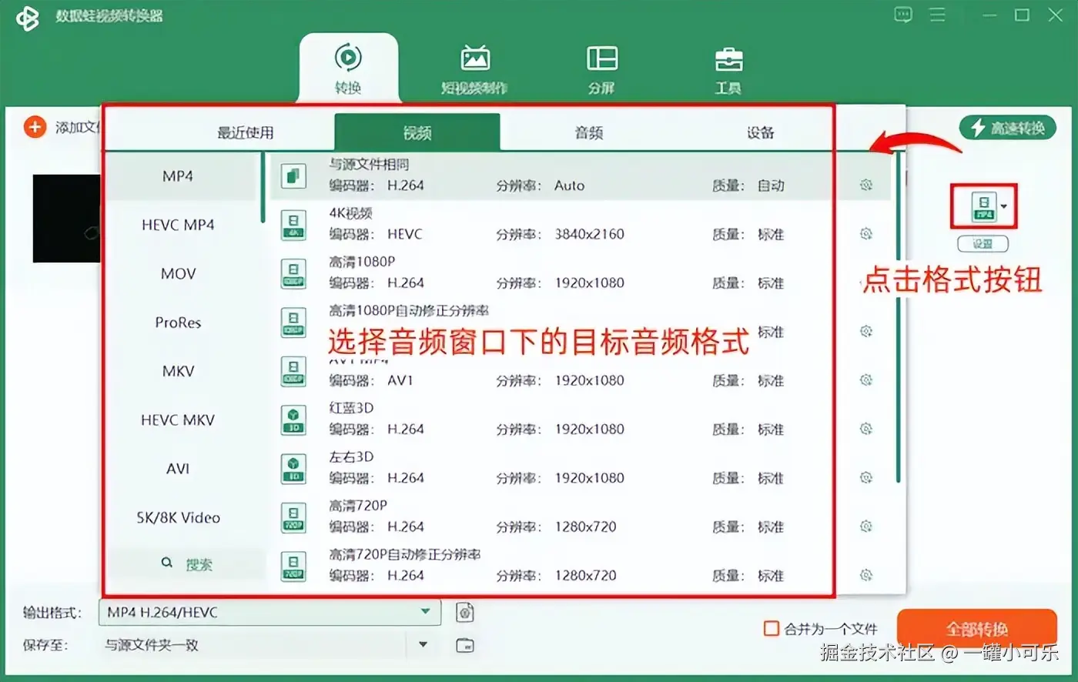
Task: Check 合并为一个文件 checkbox
Action: tap(771, 629)
